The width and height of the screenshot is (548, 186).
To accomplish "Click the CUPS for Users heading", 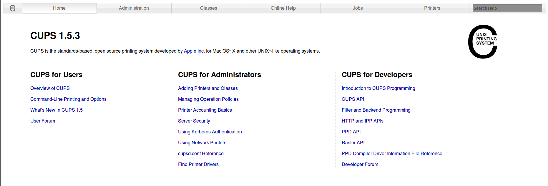I will coord(56,75).
